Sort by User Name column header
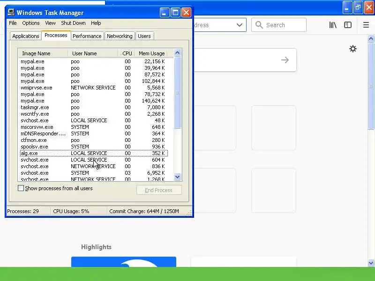 click(x=93, y=53)
